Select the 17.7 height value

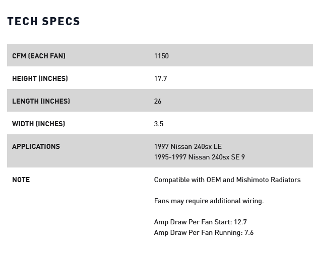pos(160,78)
